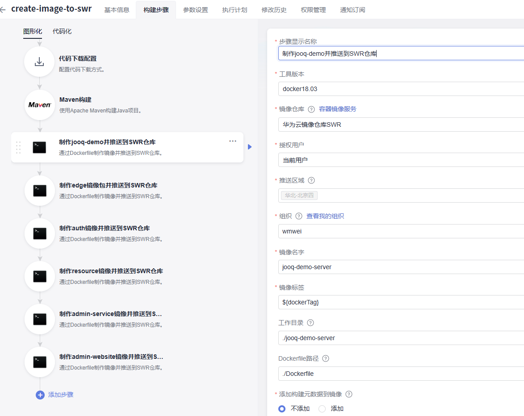This screenshot has height=416, width=524.
Task: Click the 华北-北京四 region tag
Action: click(299, 196)
